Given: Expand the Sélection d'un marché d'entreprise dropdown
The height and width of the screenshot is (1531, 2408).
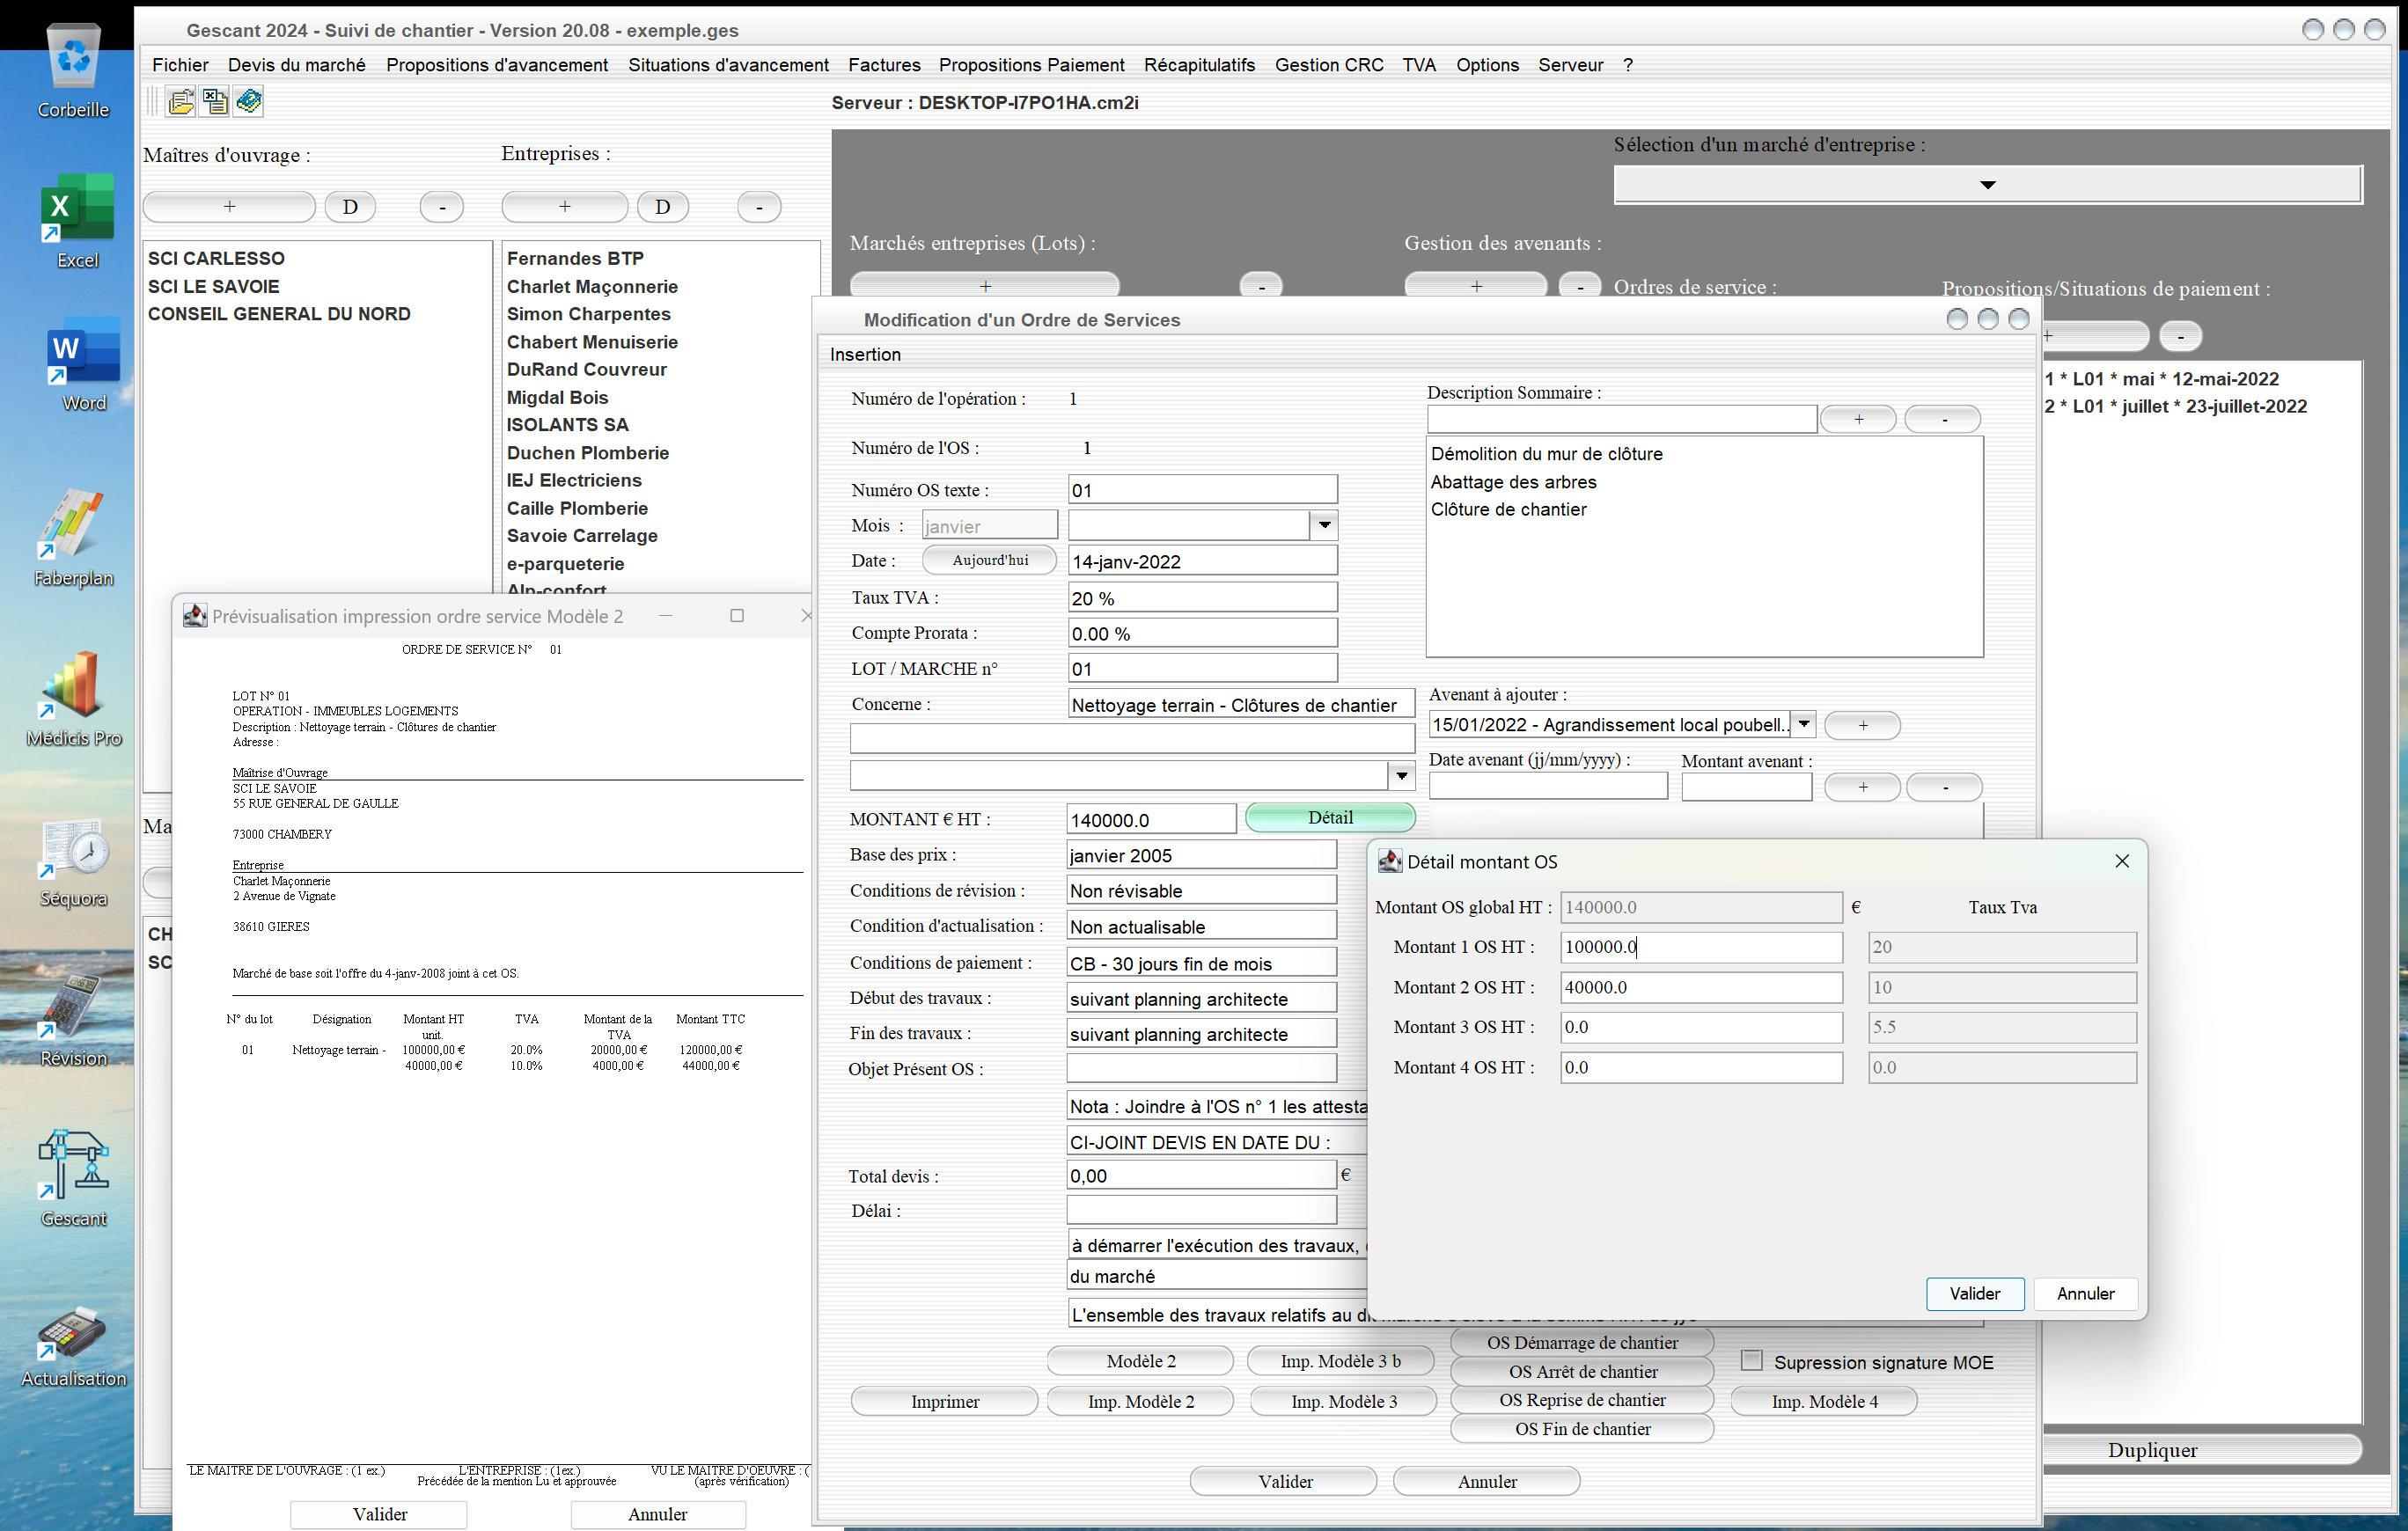Looking at the screenshot, I should pyautogui.click(x=1987, y=185).
